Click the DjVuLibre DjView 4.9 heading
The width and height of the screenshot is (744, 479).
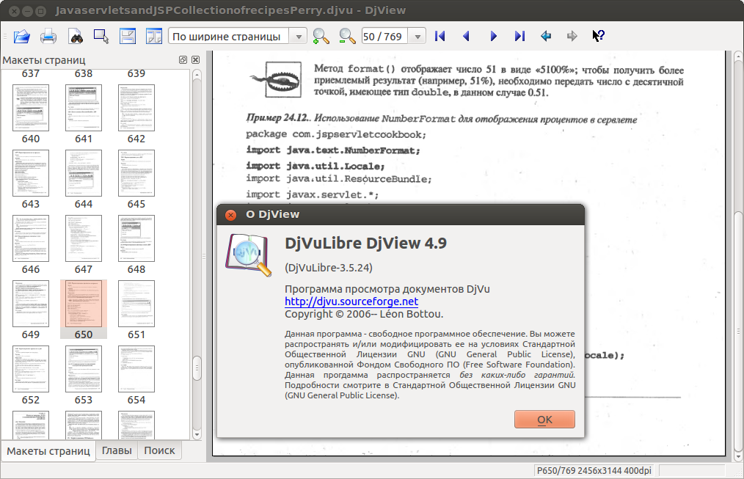pyautogui.click(x=365, y=244)
